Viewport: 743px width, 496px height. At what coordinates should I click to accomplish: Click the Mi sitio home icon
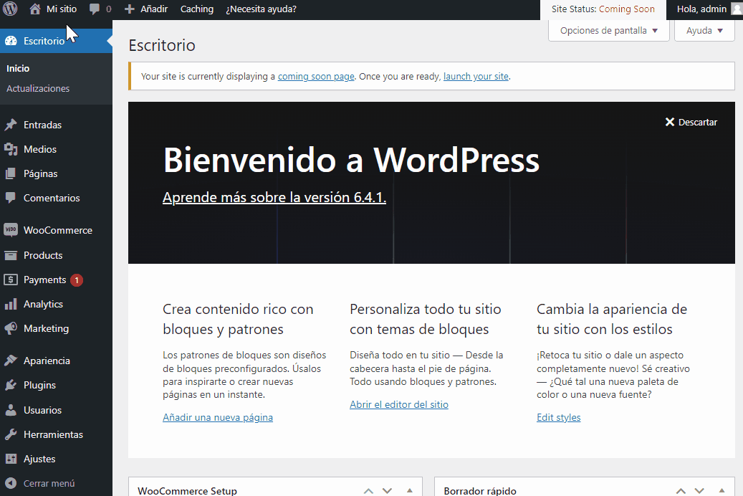coord(34,9)
